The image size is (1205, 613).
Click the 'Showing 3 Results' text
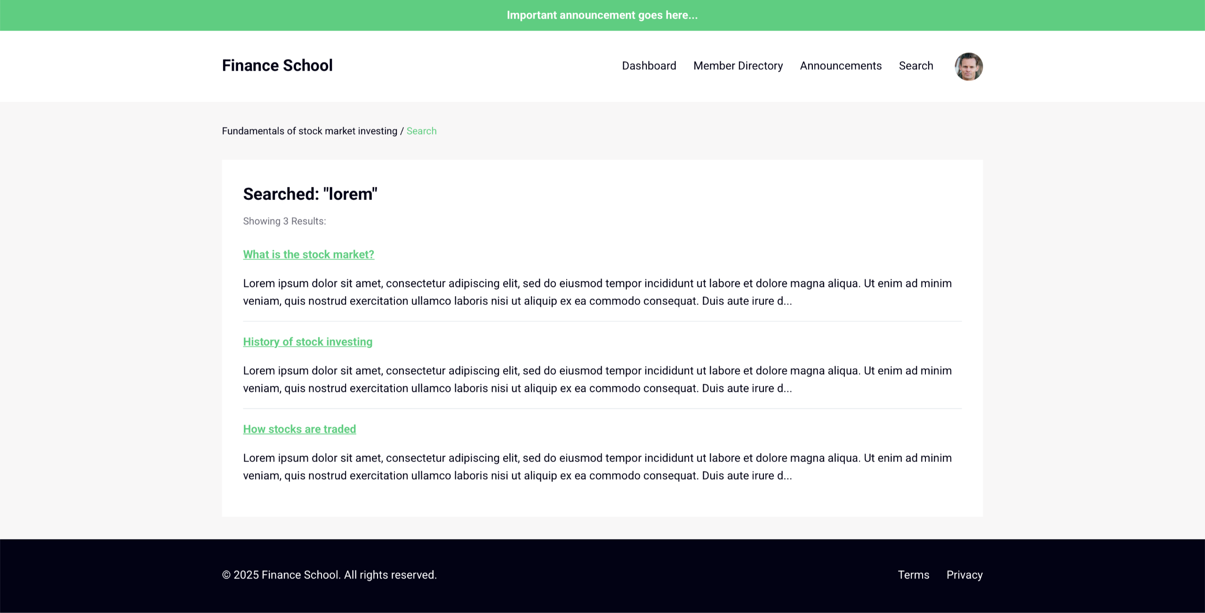(x=284, y=221)
